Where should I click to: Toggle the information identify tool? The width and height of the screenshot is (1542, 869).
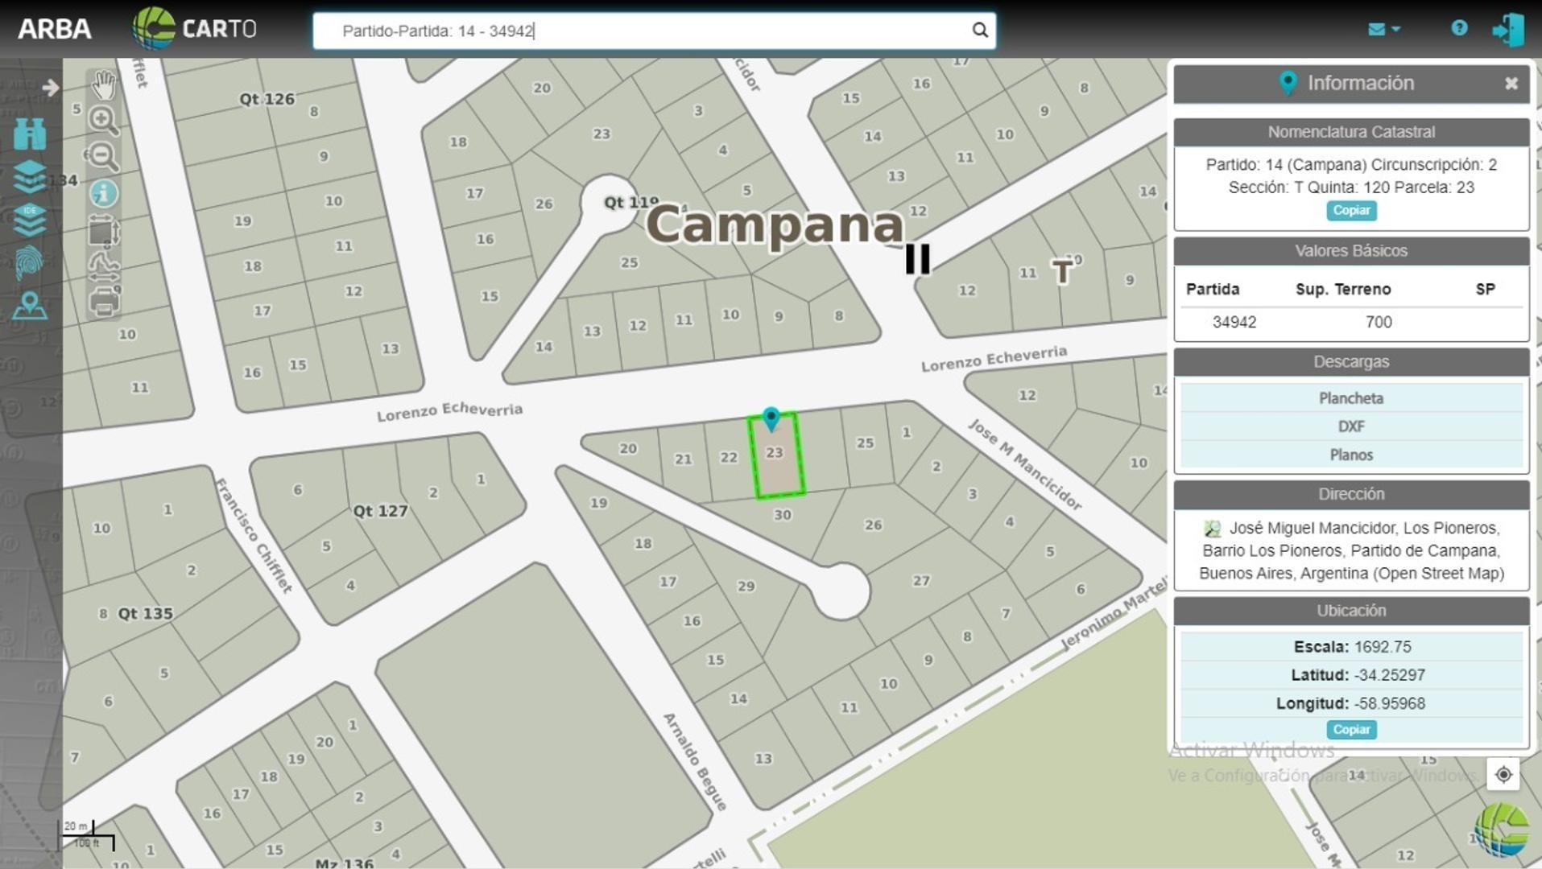[103, 194]
